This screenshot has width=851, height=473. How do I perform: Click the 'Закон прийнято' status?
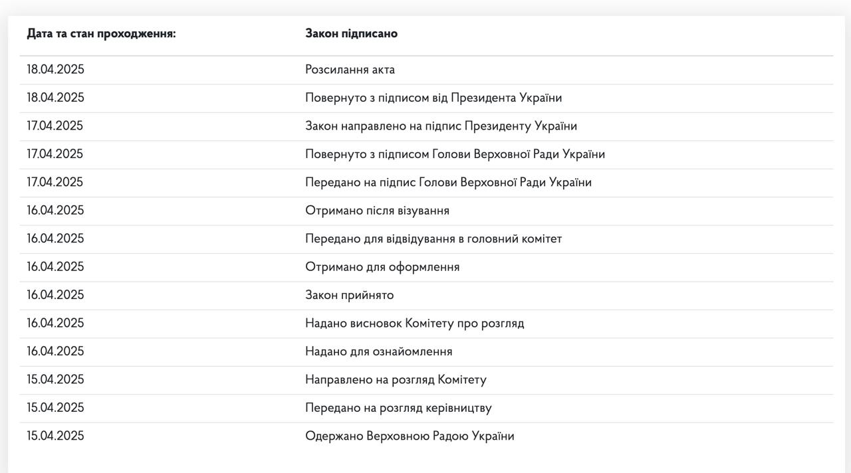pos(349,295)
